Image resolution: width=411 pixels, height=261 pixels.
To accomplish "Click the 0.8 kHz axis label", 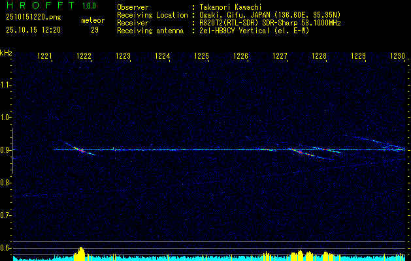I will coord(5,183).
